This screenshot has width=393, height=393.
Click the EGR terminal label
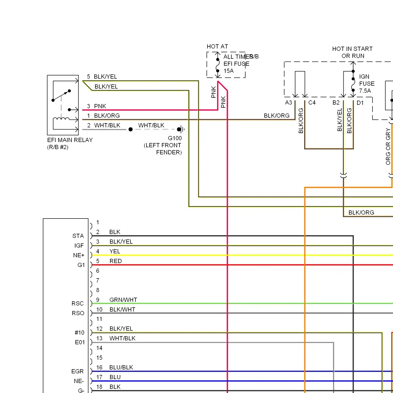tap(78, 371)
